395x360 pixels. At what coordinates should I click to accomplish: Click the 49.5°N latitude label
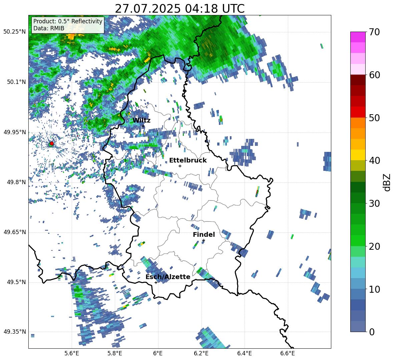[16, 282]
